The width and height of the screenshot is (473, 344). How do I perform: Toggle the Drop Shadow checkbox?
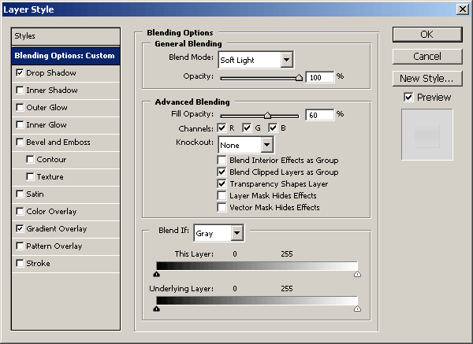pos(20,73)
